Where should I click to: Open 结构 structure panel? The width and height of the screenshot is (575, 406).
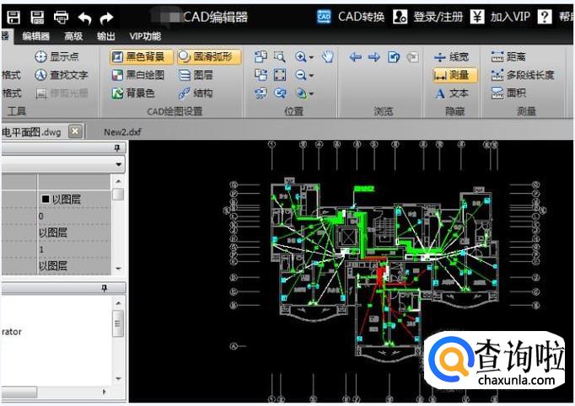click(x=196, y=93)
